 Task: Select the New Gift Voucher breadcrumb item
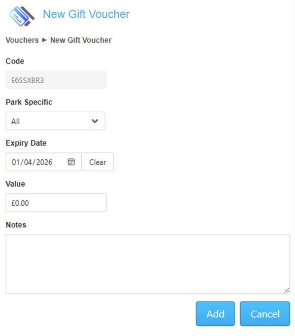[x=81, y=40]
